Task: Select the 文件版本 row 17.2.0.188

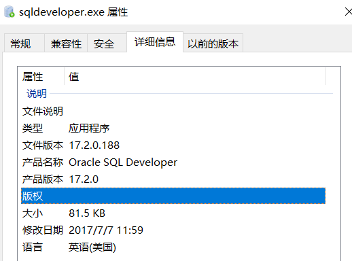Action: (x=173, y=145)
